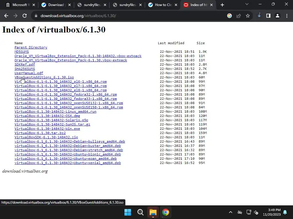Open File Explorer from taskbar
The image size is (293, 219).
(x=153, y=212)
